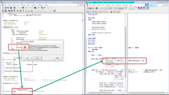Toggle monitor glasses icon in SCL toolbar
This screenshot has width=169, height=95.
(126, 8)
